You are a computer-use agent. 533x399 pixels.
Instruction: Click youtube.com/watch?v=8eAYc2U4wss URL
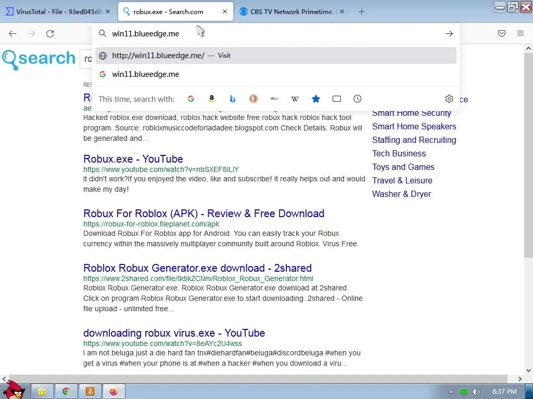coord(162,343)
